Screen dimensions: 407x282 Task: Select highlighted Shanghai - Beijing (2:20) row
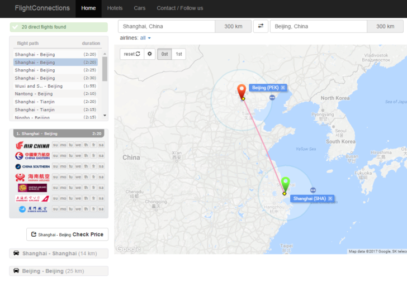55,62
